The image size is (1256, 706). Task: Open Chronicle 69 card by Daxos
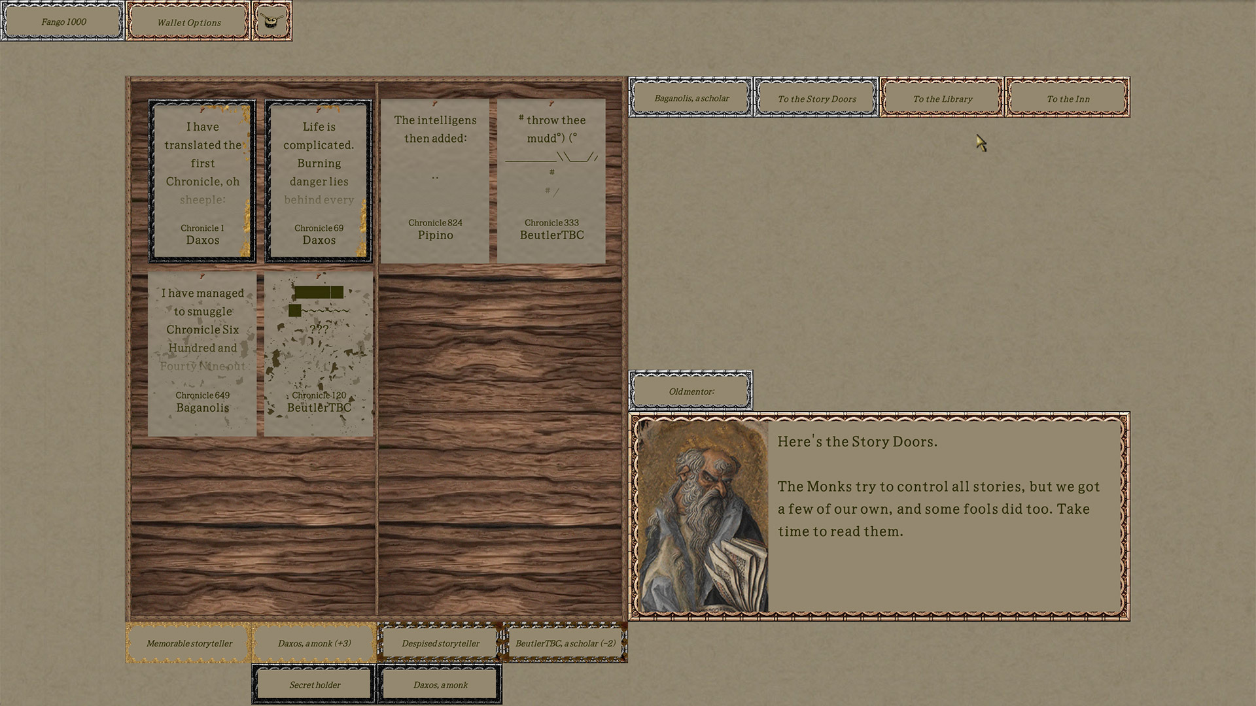pyautogui.click(x=319, y=181)
